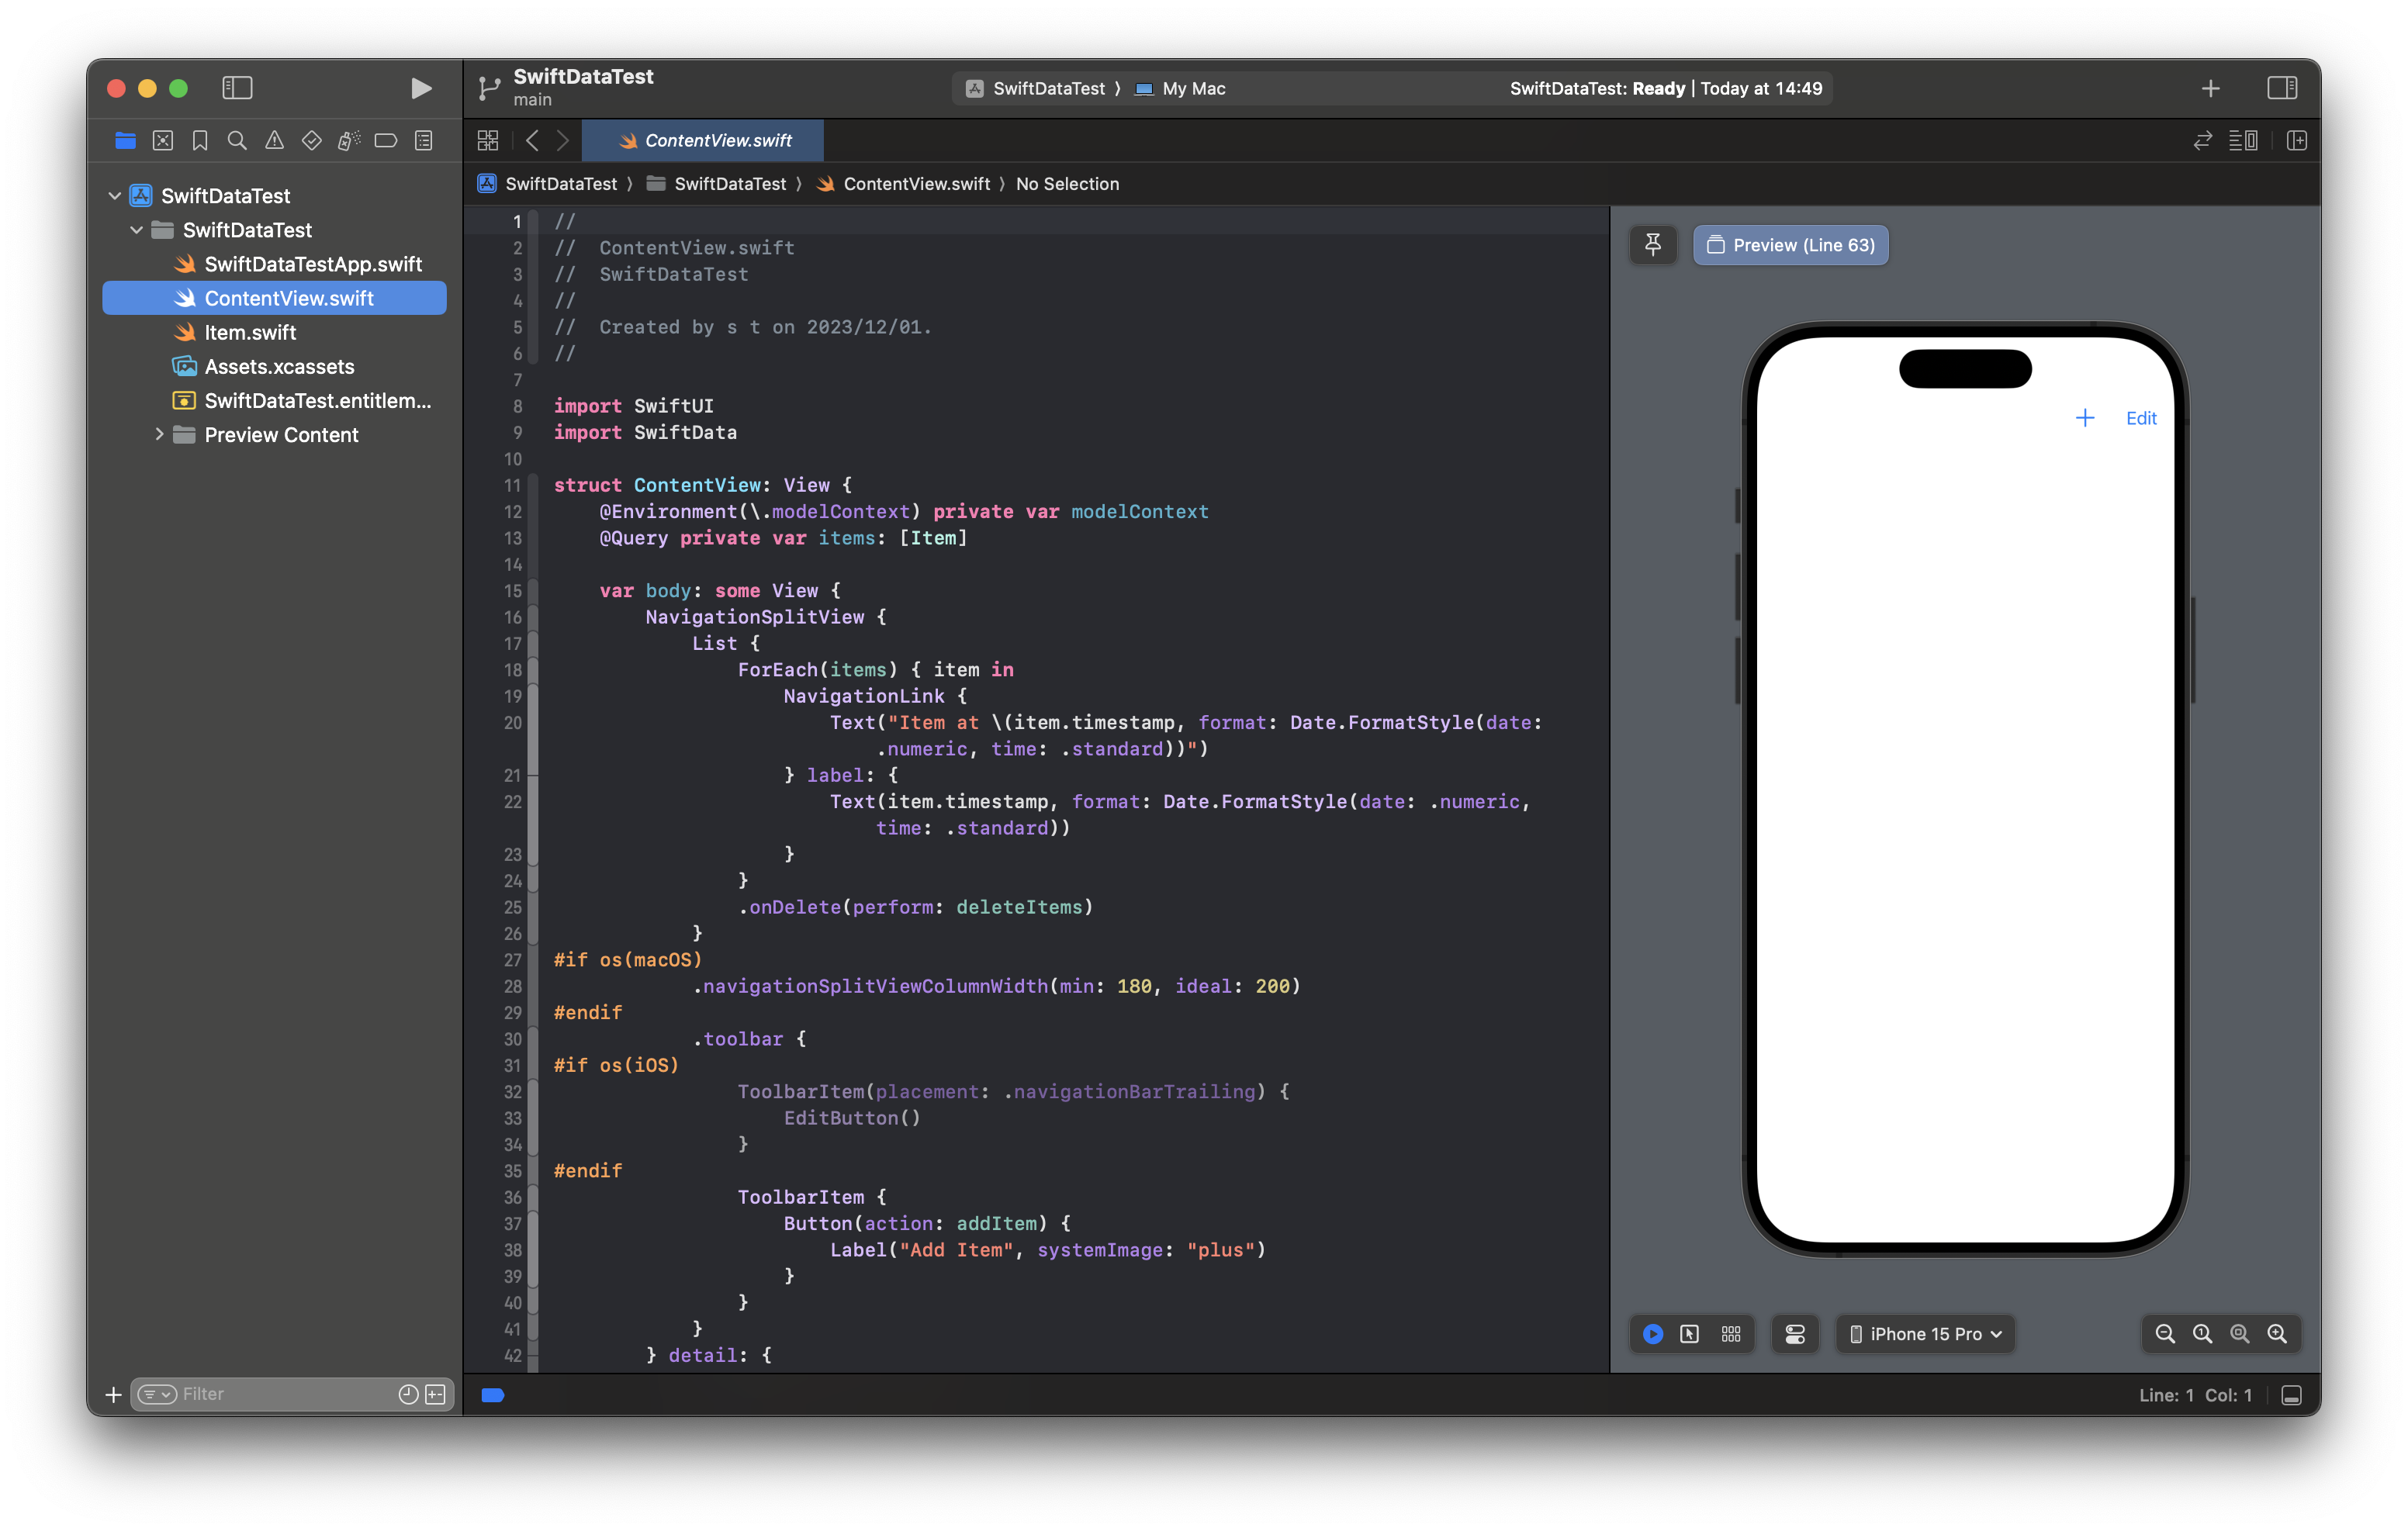
Task: Open the preview Variants grid icon
Action: tap(1731, 1334)
